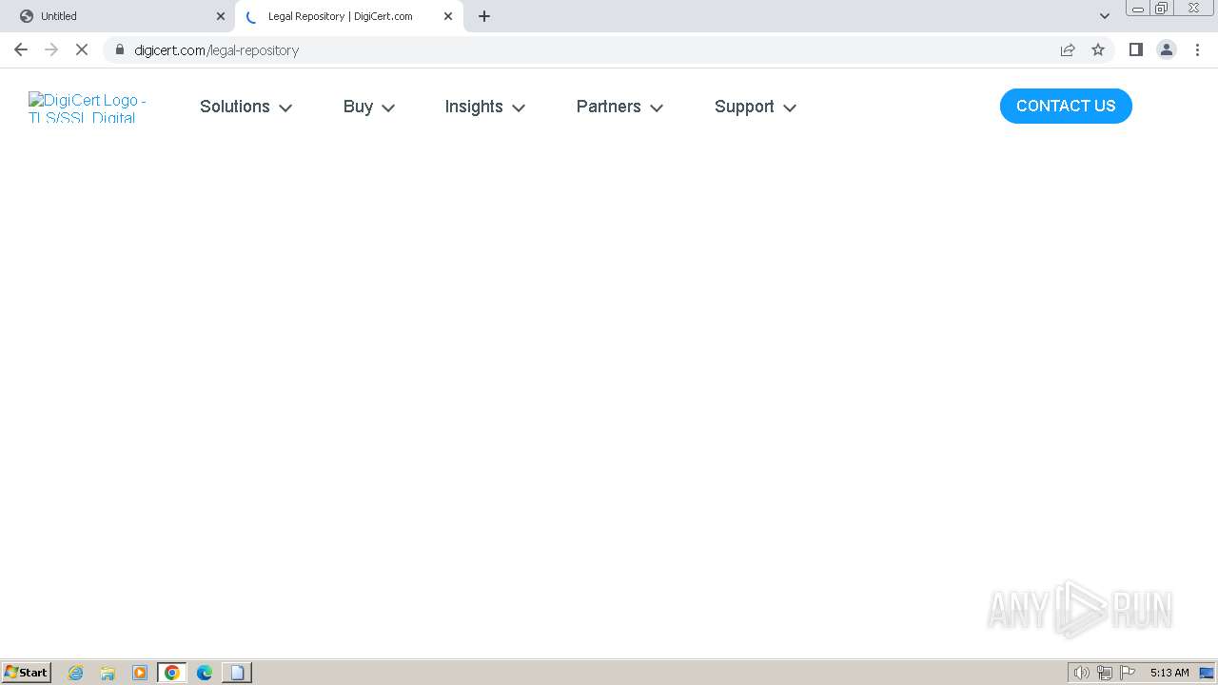Bookmark this page with star icon
This screenshot has height=685, width=1218.
tap(1098, 49)
